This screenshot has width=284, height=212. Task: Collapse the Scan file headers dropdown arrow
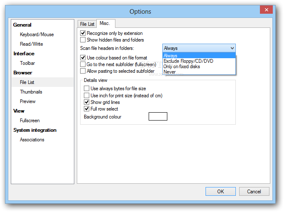tap(232, 48)
